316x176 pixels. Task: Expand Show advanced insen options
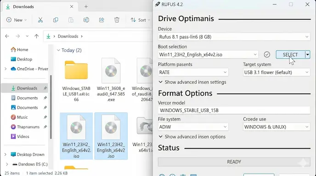[192, 137]
